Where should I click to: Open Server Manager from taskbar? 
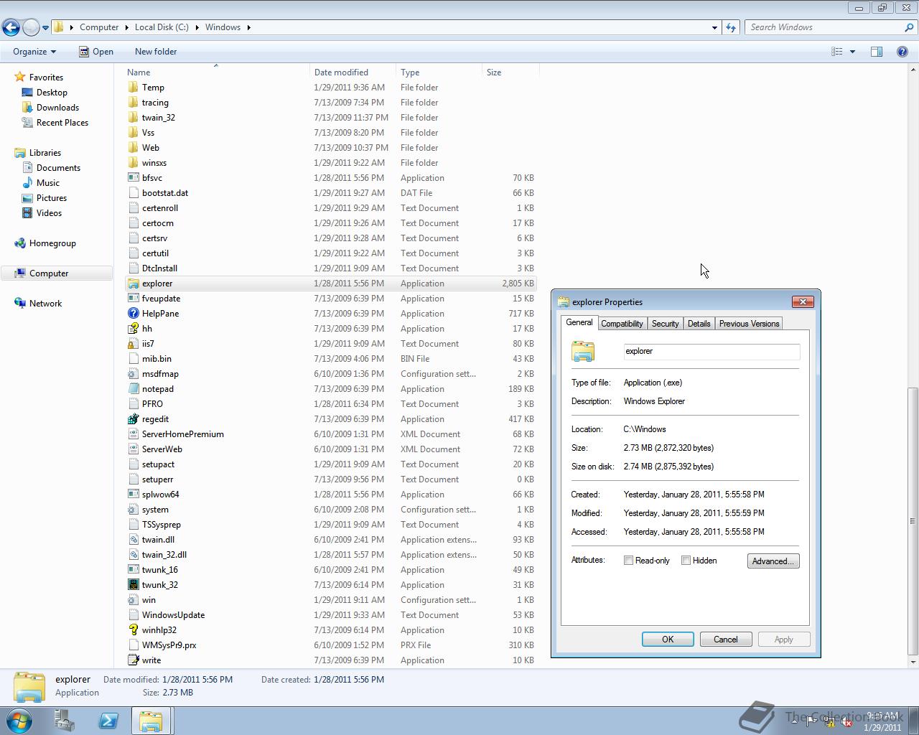[65, 721]
